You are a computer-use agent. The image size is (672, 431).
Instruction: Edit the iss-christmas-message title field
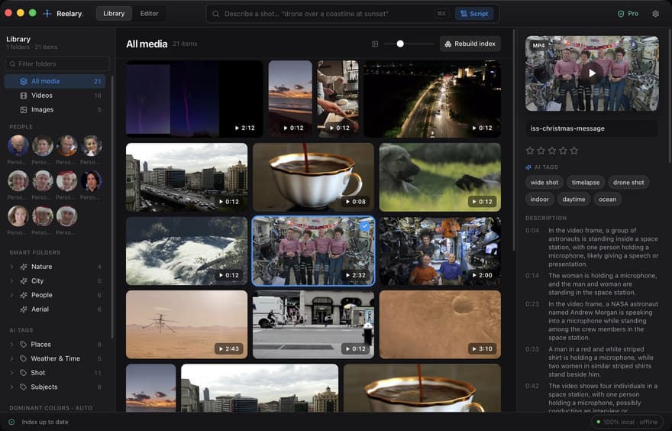point(592,128)
